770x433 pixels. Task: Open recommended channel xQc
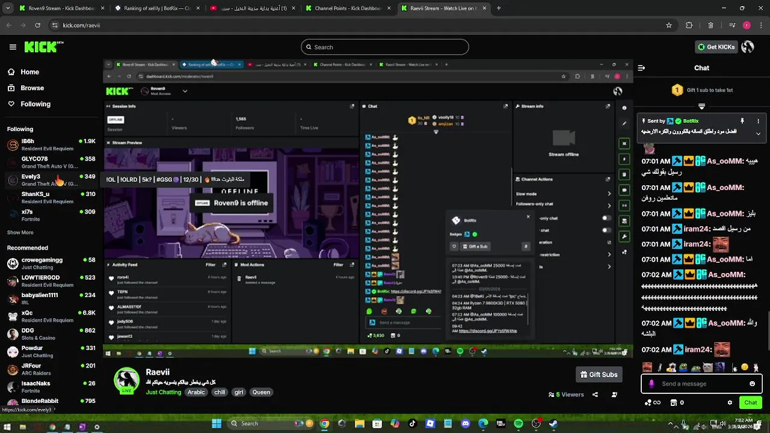(x=51, y=316)
